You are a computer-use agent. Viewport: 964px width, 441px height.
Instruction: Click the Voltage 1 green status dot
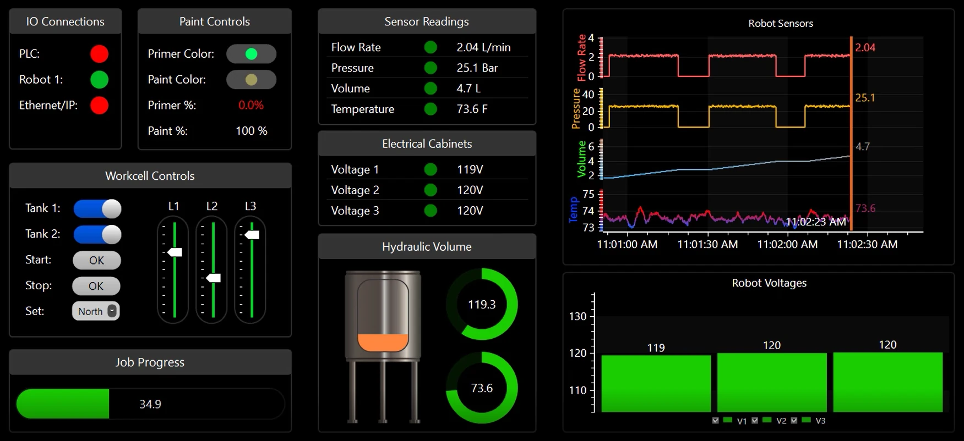(431, 169)
